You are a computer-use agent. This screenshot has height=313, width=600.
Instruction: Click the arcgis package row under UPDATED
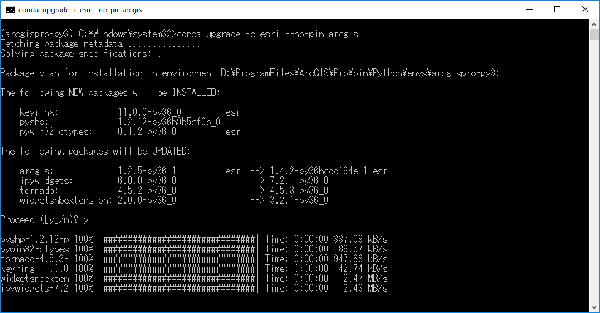pyautogui.click(x=205, y=171)
